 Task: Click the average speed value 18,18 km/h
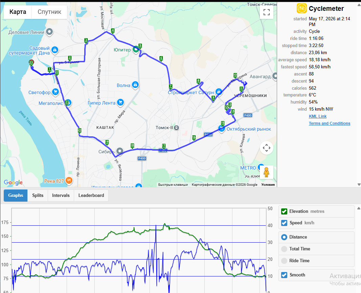tap(320, 60)
